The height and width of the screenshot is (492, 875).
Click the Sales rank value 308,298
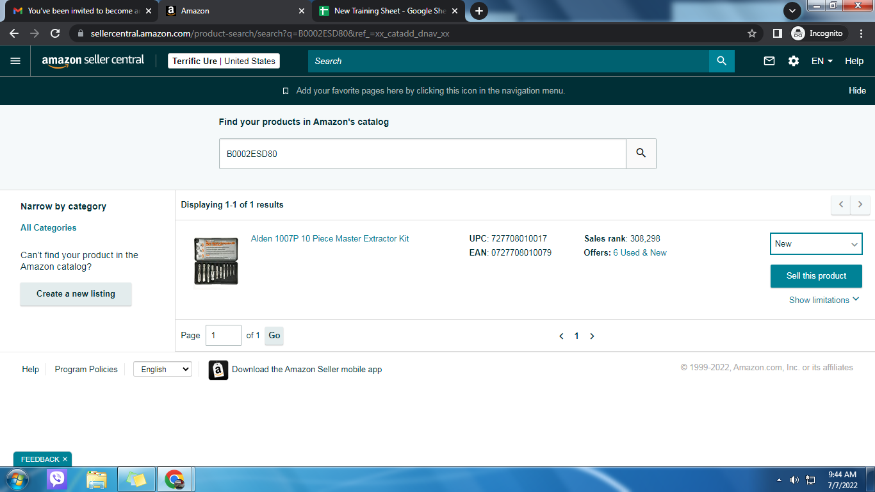tap(645, 239)
